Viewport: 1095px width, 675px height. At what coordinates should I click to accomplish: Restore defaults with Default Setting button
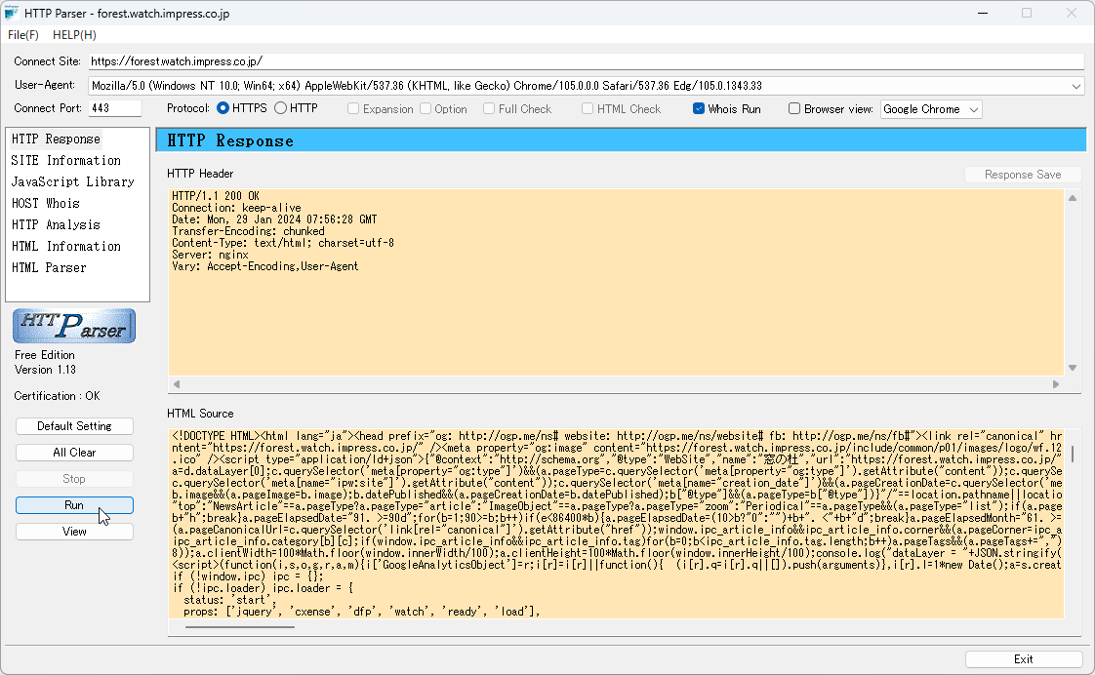coord(74,425)
